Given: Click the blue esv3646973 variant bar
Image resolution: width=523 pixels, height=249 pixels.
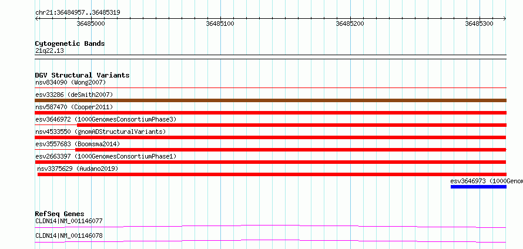Looking at the screenshot, I should click(x=478, y=187).
